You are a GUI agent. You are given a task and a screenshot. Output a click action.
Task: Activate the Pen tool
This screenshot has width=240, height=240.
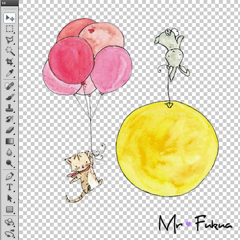coord(10,176)
